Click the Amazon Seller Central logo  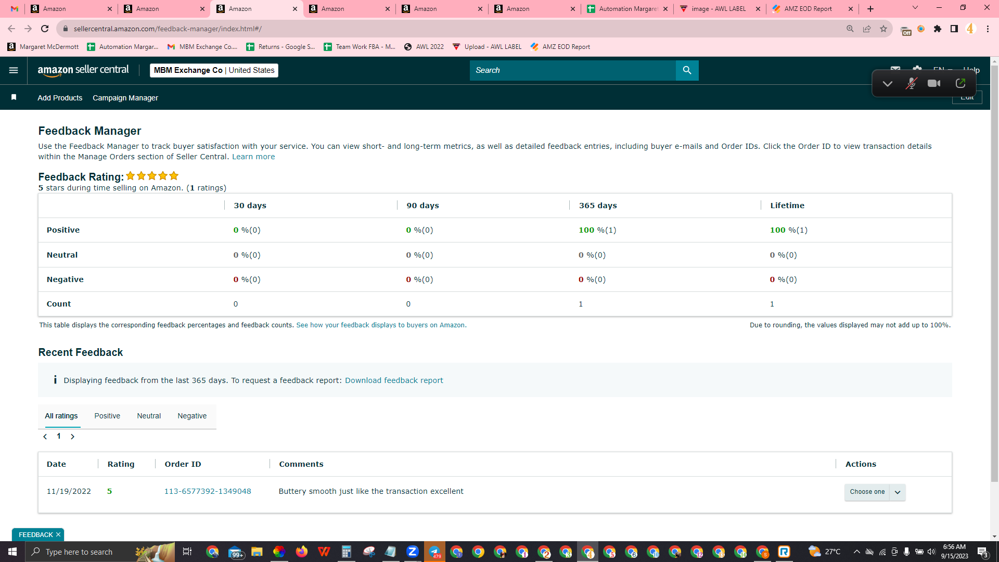83,70
